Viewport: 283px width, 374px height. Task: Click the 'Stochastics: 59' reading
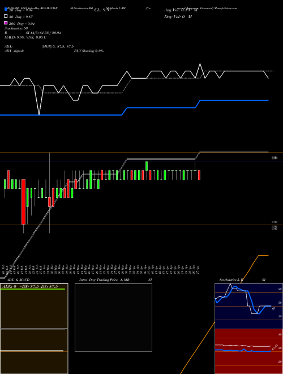tap(16, 28)
